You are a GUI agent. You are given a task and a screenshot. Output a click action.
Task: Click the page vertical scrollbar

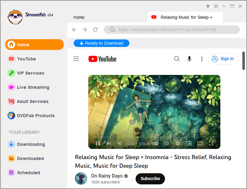tap(244, 61)
